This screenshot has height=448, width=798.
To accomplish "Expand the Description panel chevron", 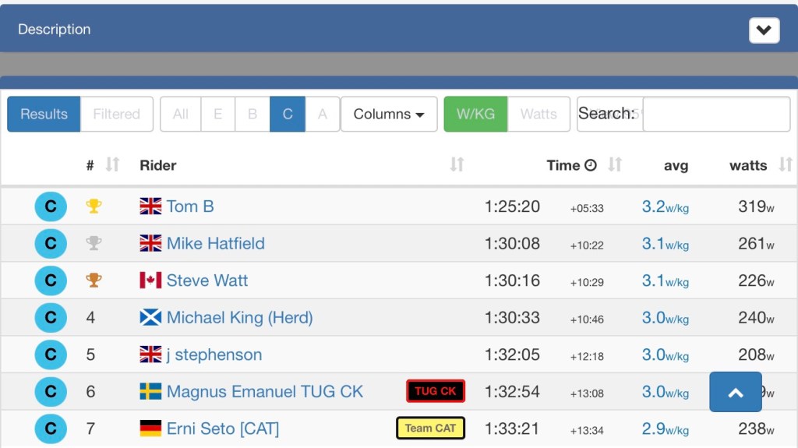I will (764, 30).
